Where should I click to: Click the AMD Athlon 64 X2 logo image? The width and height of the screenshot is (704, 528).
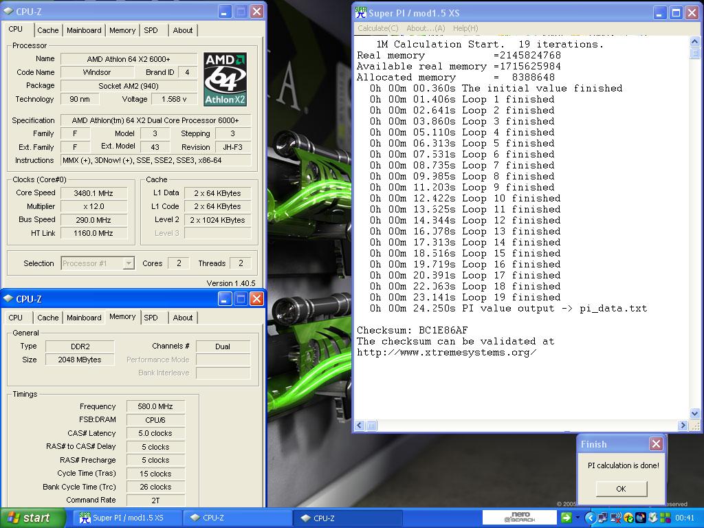[225, 79]
